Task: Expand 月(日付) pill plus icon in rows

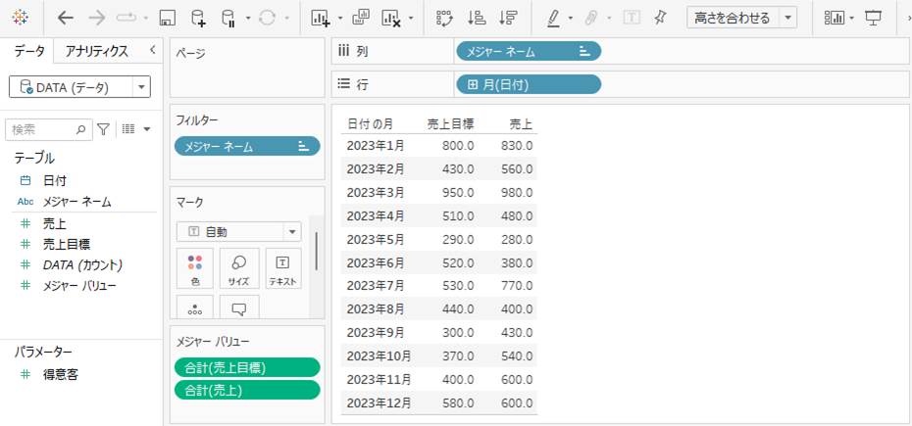Action: (473, 85)
